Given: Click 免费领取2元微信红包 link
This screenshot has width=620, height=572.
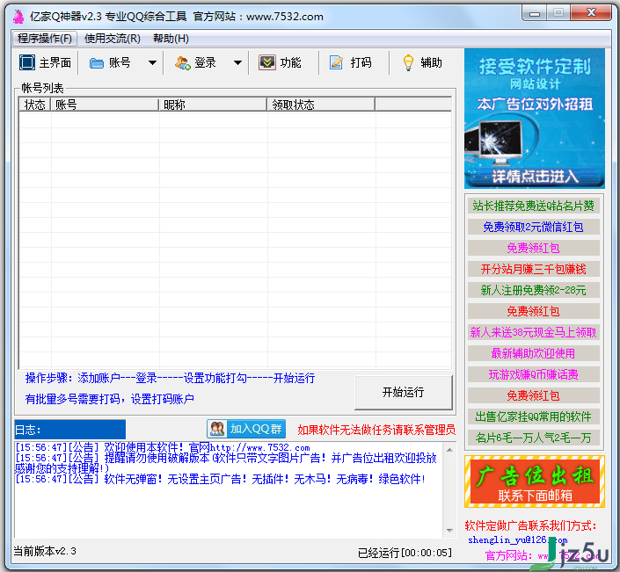Looking at the screenshot, I should [x=534, y=227].
